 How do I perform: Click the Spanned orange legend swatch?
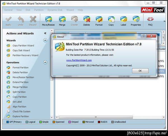tap(54, 122)
